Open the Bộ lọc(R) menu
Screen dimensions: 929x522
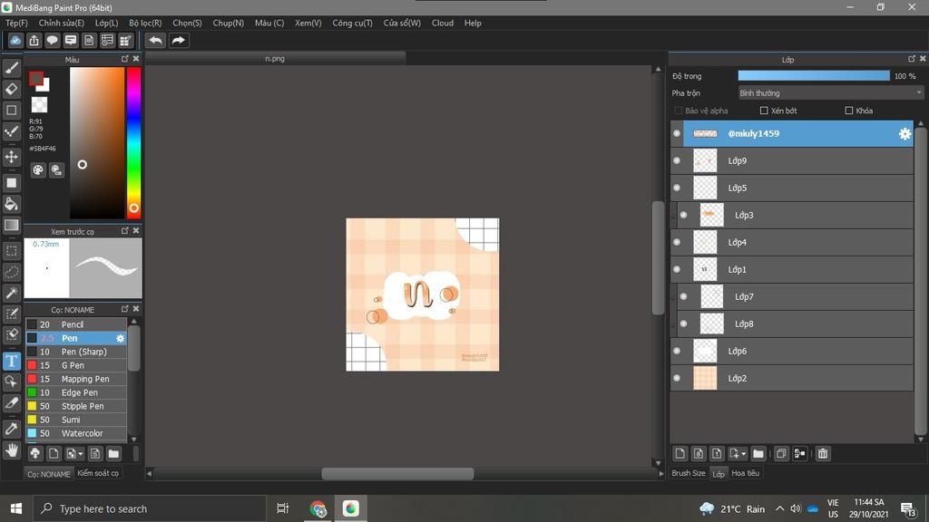145,23
